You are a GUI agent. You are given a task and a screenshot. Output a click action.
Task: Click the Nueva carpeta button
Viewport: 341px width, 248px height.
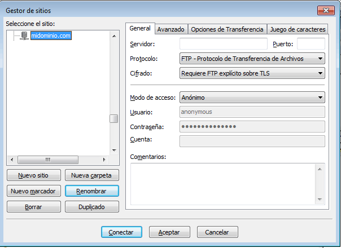tap(92, 175)
